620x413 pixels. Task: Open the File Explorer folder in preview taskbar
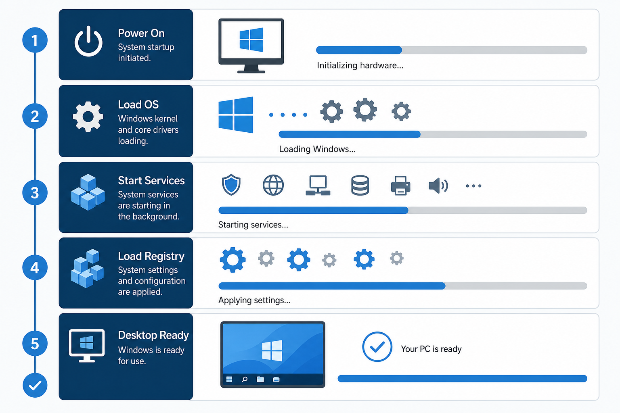point(260,379)
